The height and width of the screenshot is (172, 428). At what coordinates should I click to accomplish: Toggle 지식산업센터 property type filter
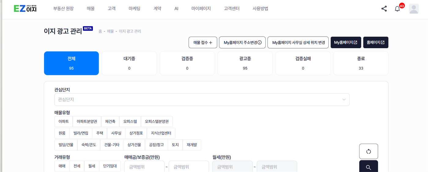click(x=161, y=133)
